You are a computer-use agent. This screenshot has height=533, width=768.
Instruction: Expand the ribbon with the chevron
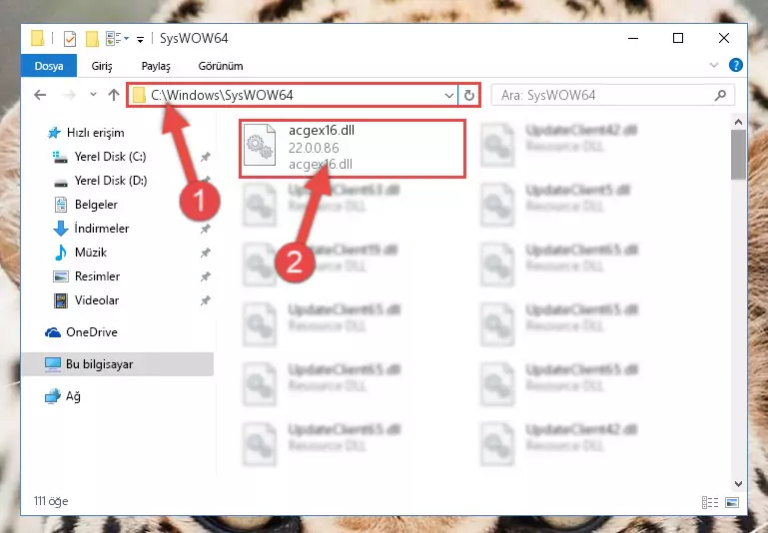pyautogui.click(x=714, y=65)
